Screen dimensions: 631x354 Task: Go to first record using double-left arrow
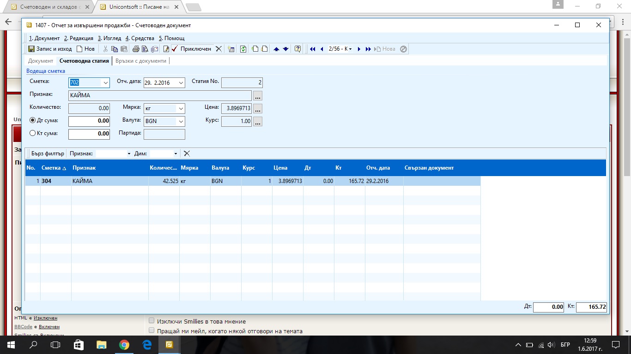pos(313,49)
